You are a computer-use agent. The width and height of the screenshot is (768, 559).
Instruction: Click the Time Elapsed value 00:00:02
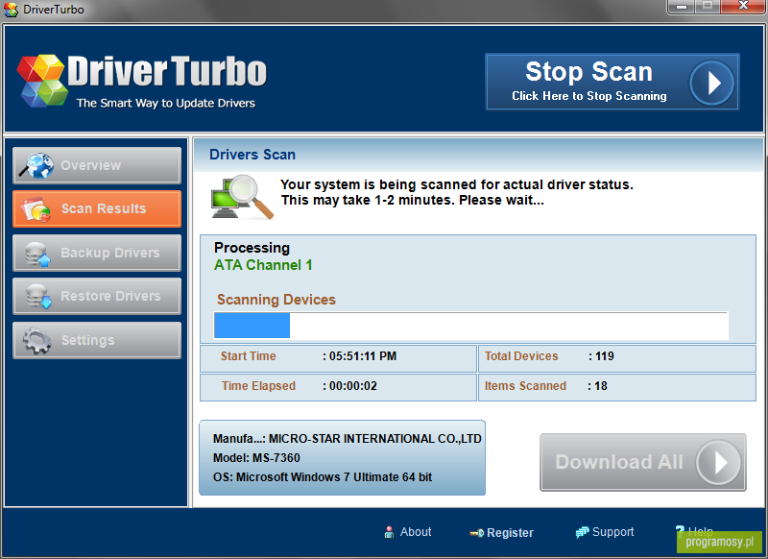pyautogui.click(x=353, y=386)
